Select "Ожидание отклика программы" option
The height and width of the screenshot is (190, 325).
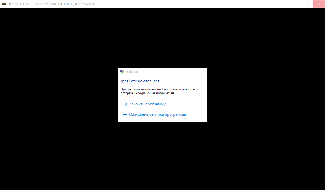coord(162,114)
